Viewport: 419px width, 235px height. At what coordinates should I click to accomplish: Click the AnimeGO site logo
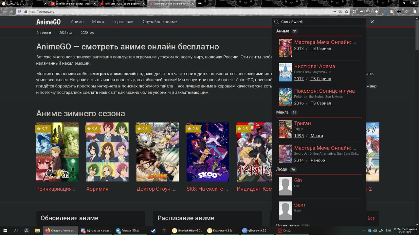(48, 22)
